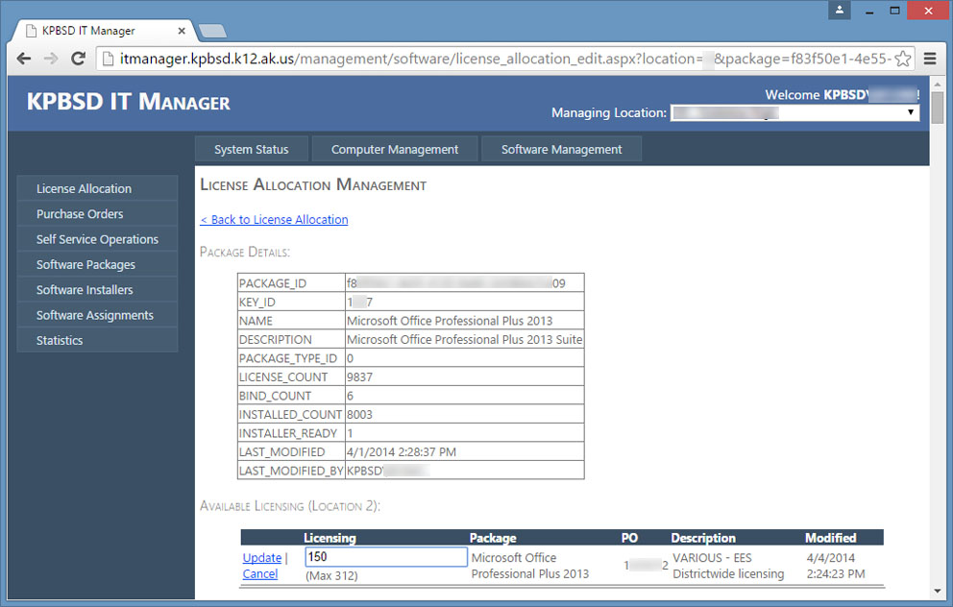Reload the page with refresh icon
This screenshot has width=953, height=607.
[78, 59]
